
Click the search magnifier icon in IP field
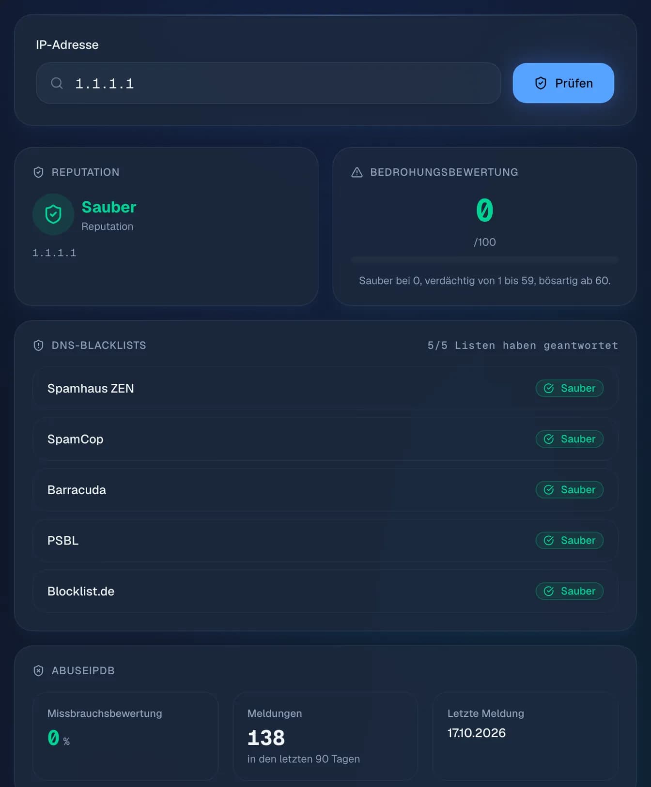[x=57, y=83]
